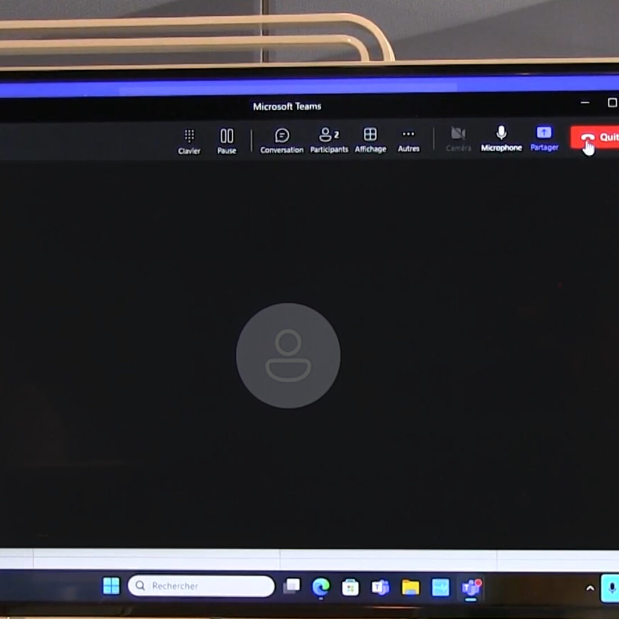Screen dimensions: 619x619
Task: Minimize the Microsoft Teams window
Action: coord(585,102)
